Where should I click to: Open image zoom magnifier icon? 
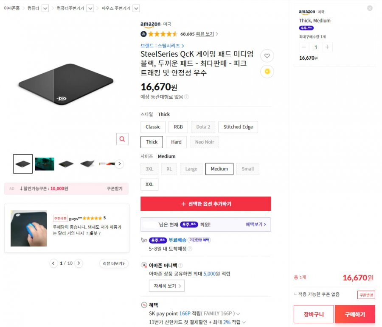coord(122,139)
